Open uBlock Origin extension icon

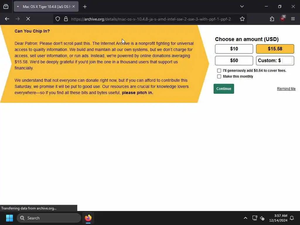point(283,18)
